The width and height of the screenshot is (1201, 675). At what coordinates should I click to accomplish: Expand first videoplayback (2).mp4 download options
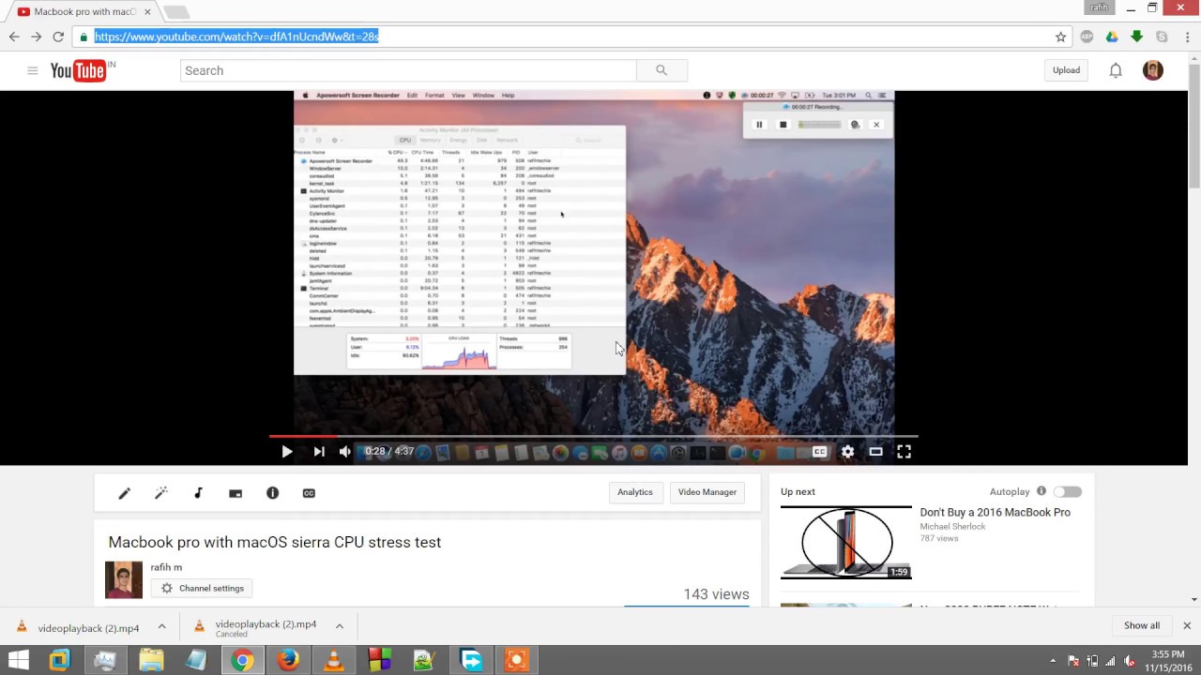point(161,626)
